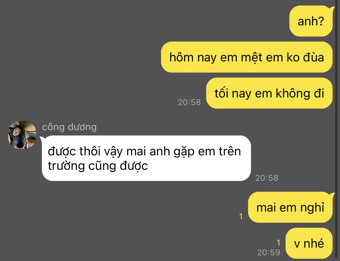Viewport: 340px width, 261px height.
Task: Click the word 'trường' in the white message
Action: pos(66,166)
